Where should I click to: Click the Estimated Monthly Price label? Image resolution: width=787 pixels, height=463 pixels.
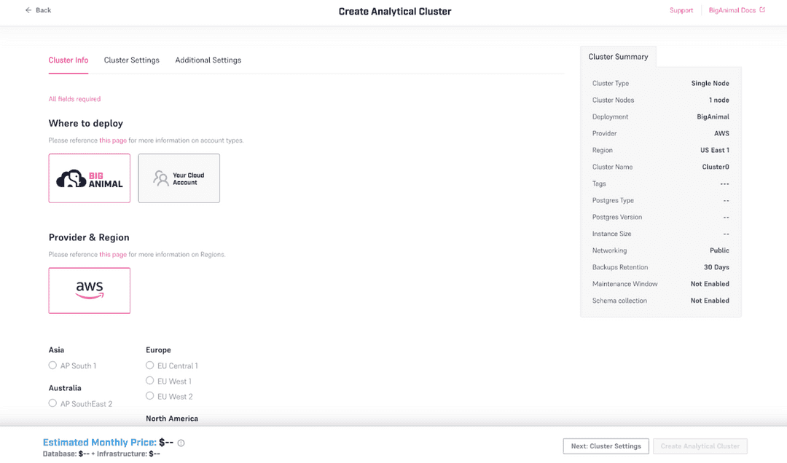tap(99, 443)
